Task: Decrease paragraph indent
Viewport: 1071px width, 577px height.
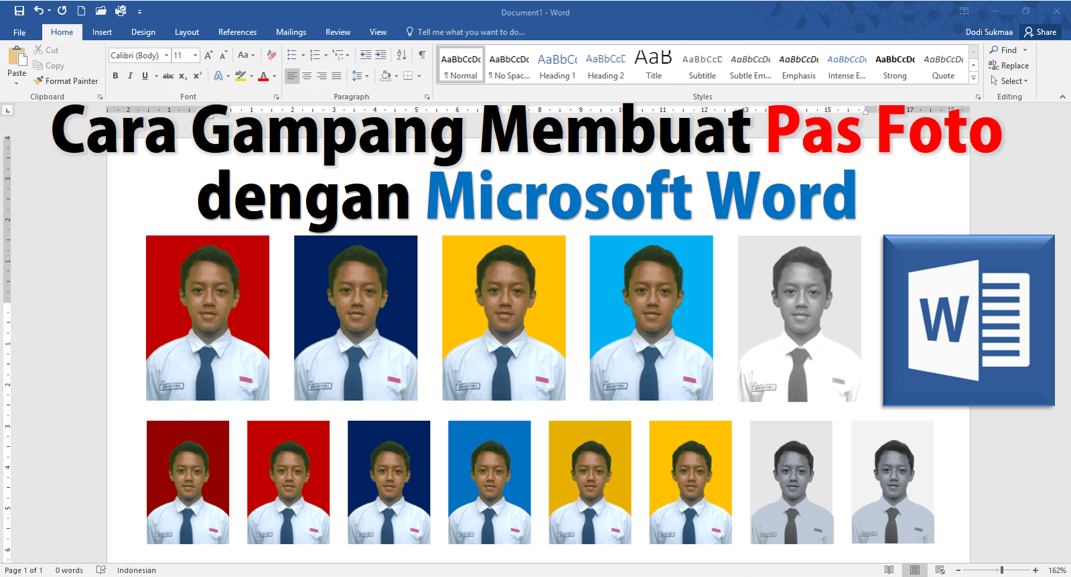Action: (x=366, y=55)
